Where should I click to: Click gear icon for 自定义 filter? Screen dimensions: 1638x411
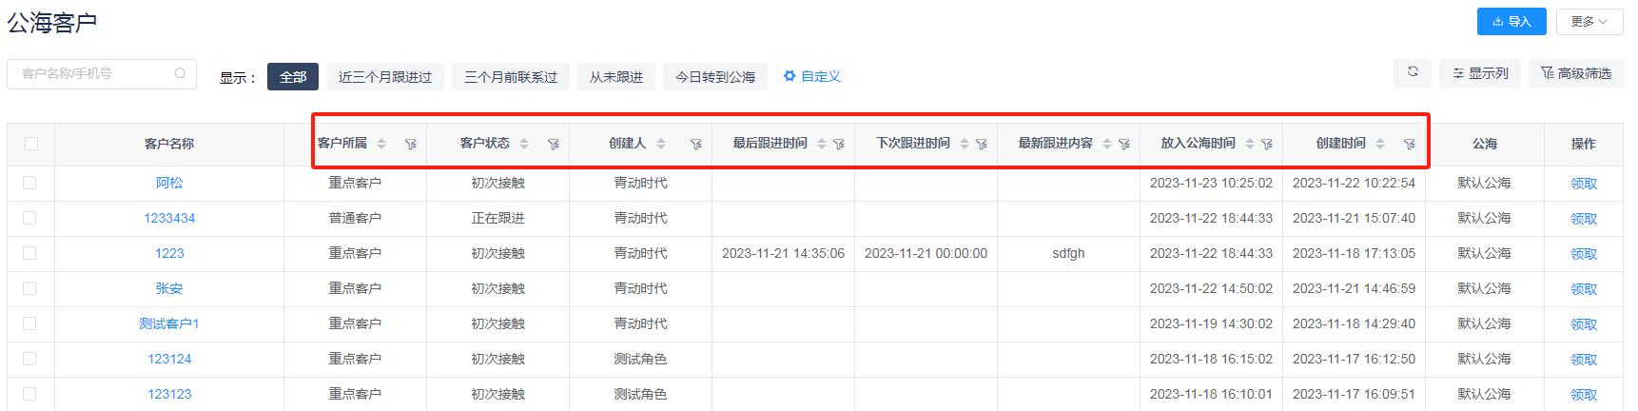(790, 76)
